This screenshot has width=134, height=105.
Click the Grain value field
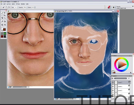(x=33, y=7)
